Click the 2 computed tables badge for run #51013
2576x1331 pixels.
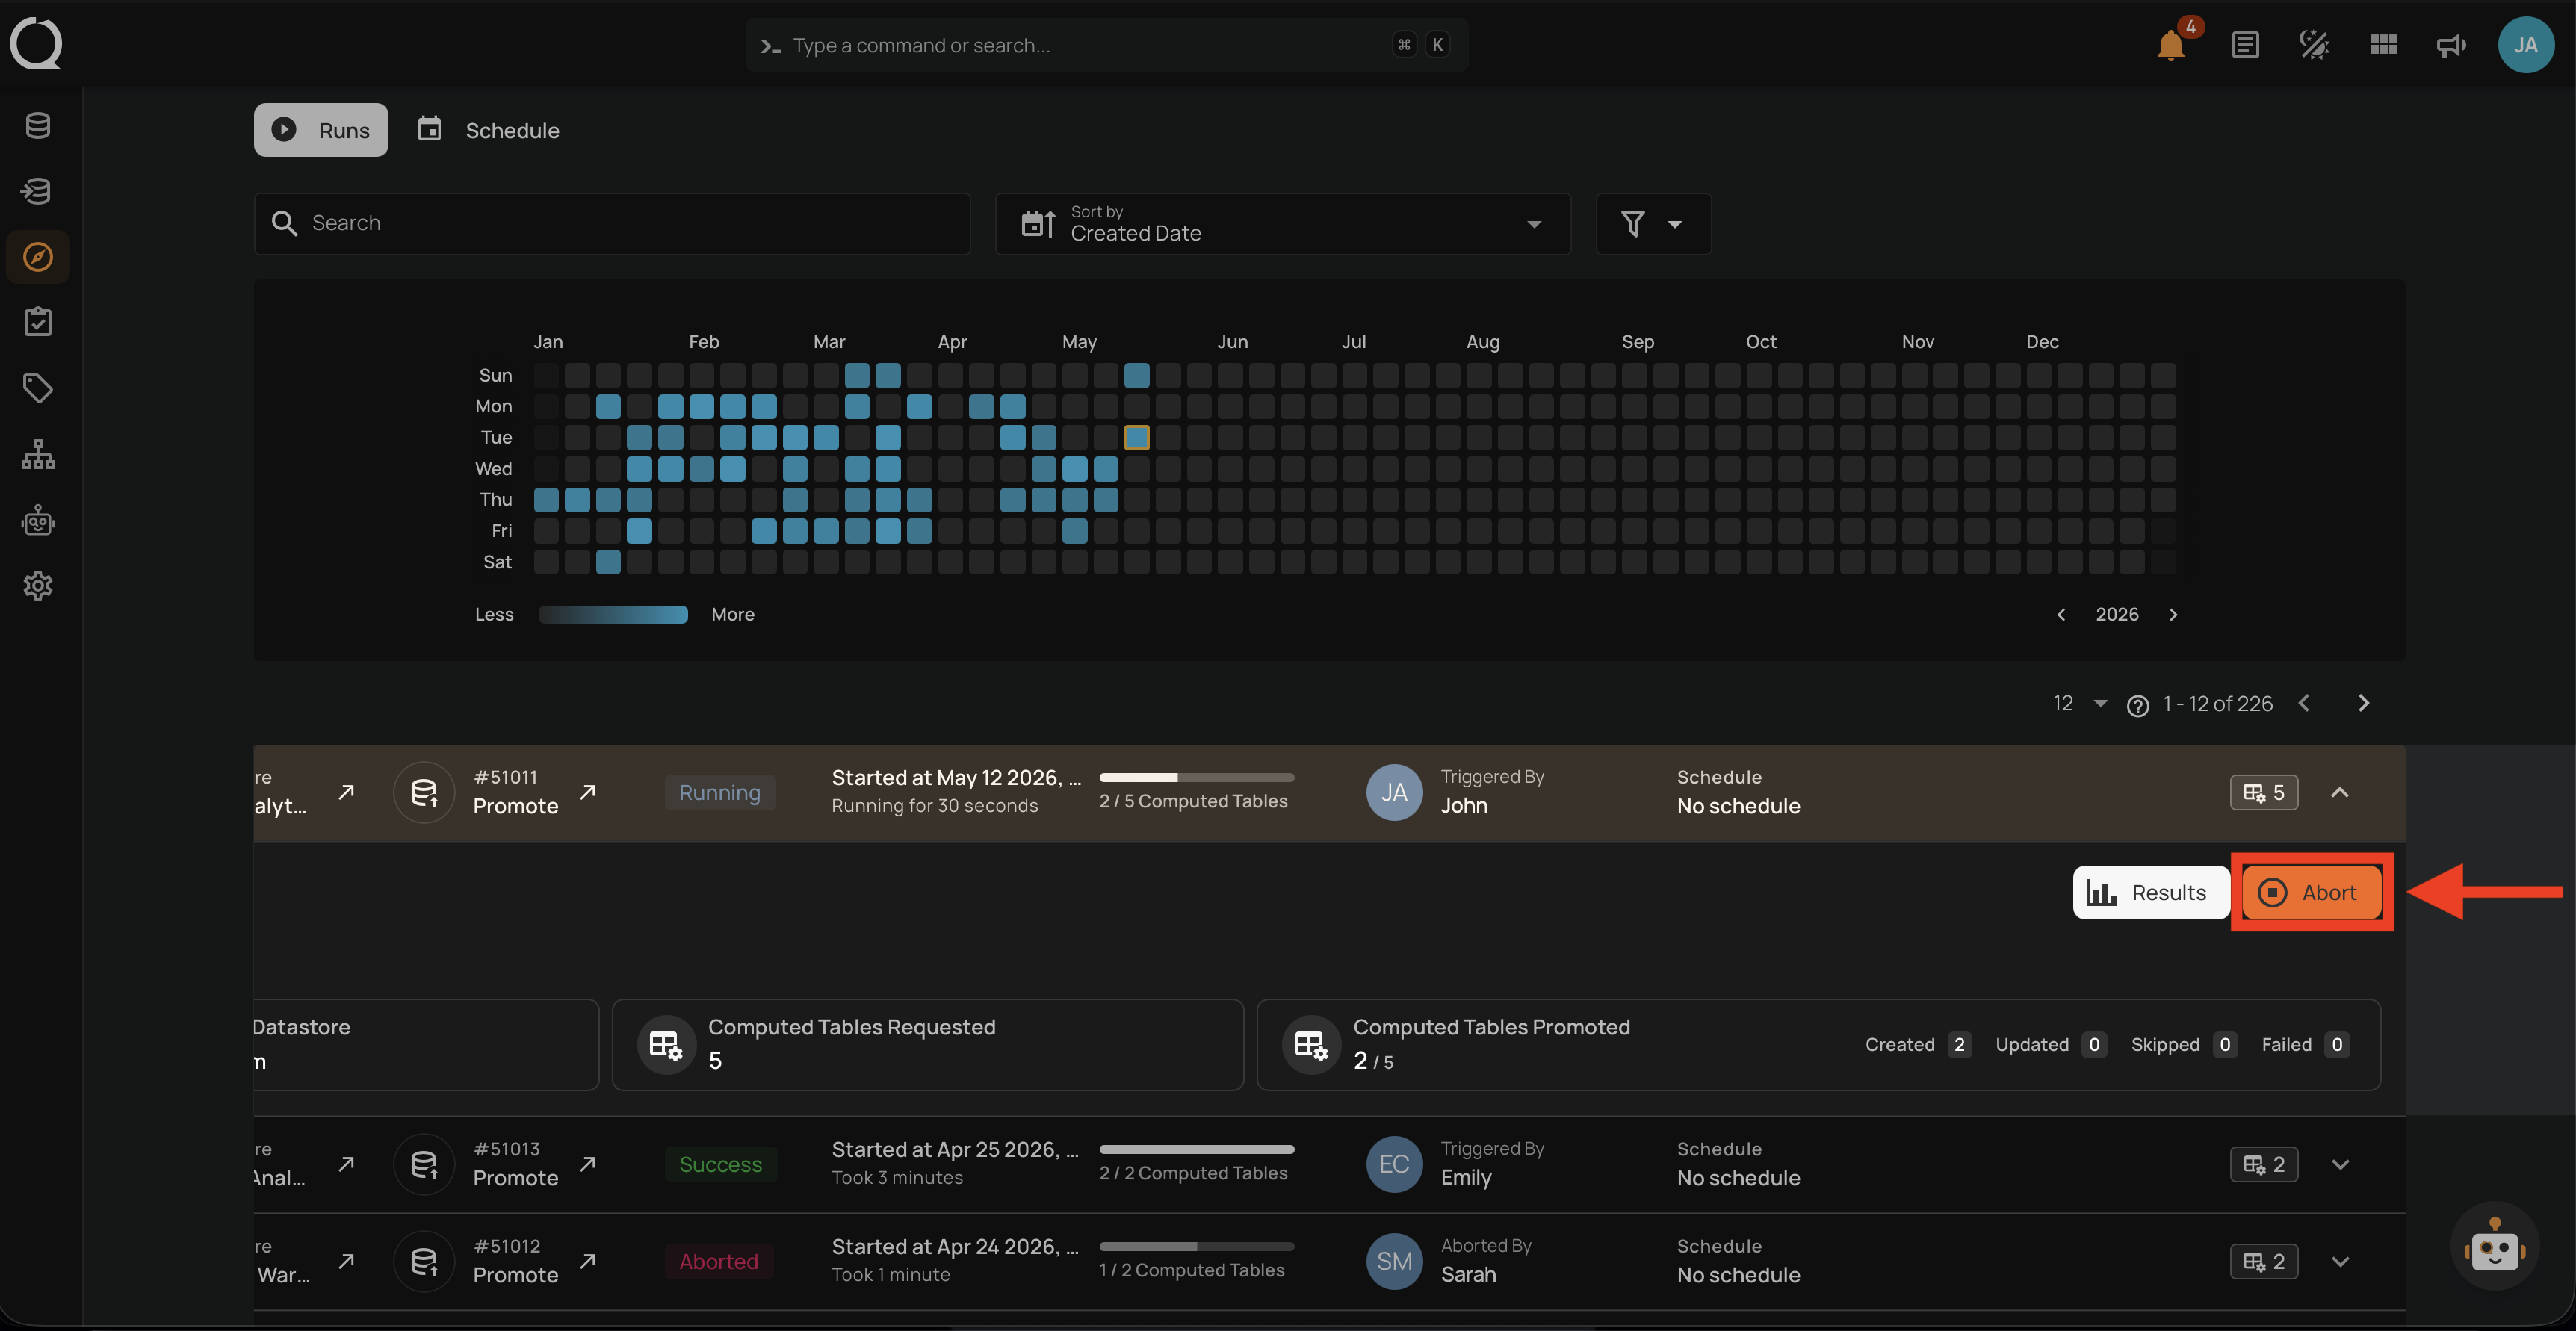tap(2264, 1165)
